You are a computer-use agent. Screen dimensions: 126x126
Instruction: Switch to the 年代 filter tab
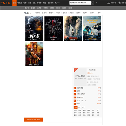click(83, 107)
